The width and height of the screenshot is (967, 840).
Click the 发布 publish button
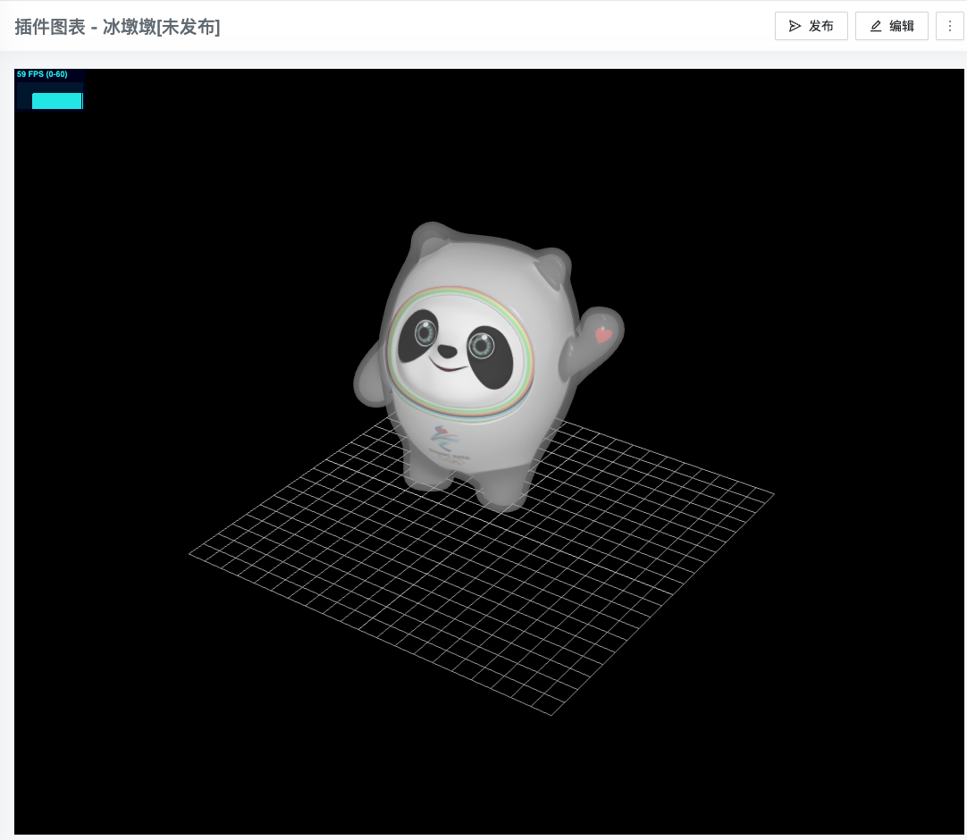[811, 26]
